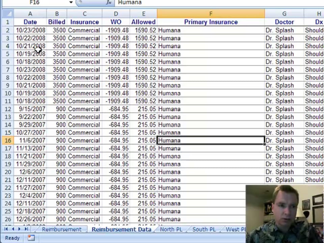
Task: Click date cell 12/4/2007
Action: 30,195
